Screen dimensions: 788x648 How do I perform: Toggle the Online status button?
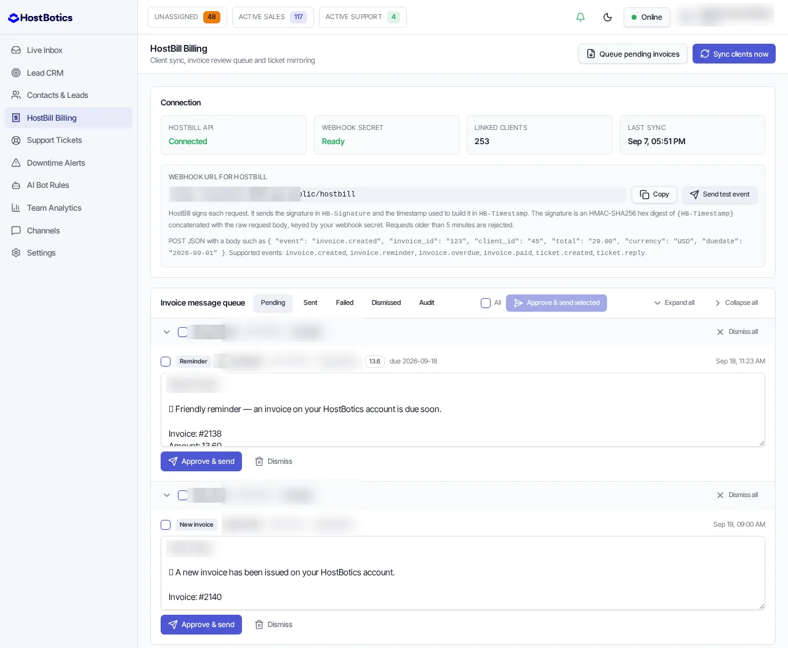pos(646,17)
